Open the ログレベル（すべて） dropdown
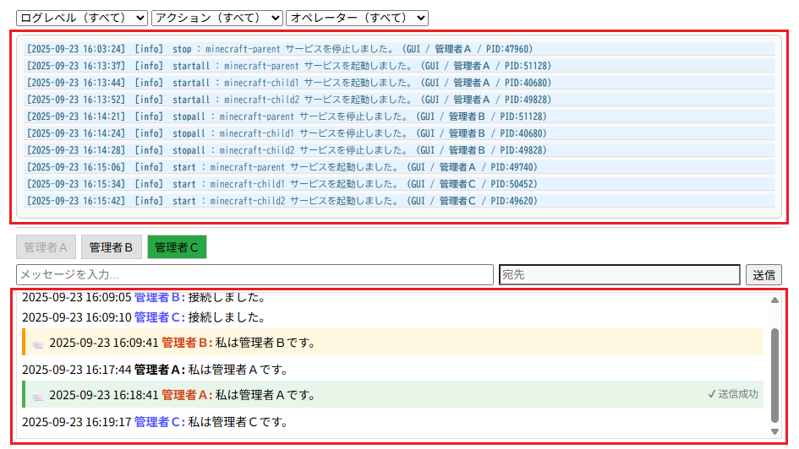This screenshot has width=799, height=449. pyautogui.click(x=82, y=18)
